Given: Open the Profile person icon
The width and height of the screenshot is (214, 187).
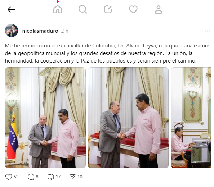Looking at the screenshot, I should pyautogui.click(x=159, y=9).
